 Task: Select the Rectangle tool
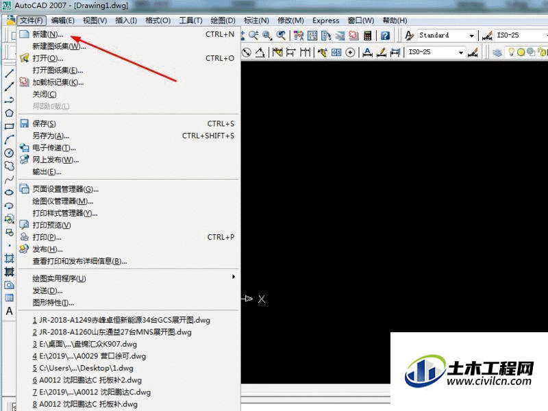pyautogui.click(x=9, y=126)
